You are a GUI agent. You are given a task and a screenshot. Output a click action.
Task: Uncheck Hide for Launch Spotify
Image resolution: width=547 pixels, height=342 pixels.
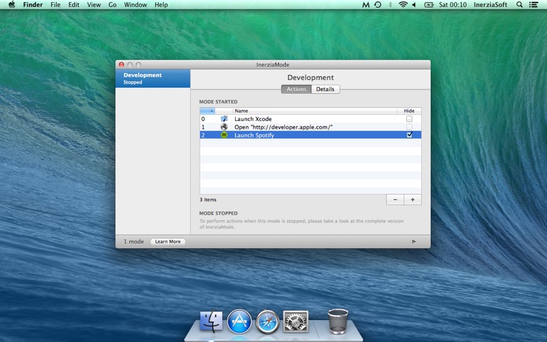pos(410,135)
